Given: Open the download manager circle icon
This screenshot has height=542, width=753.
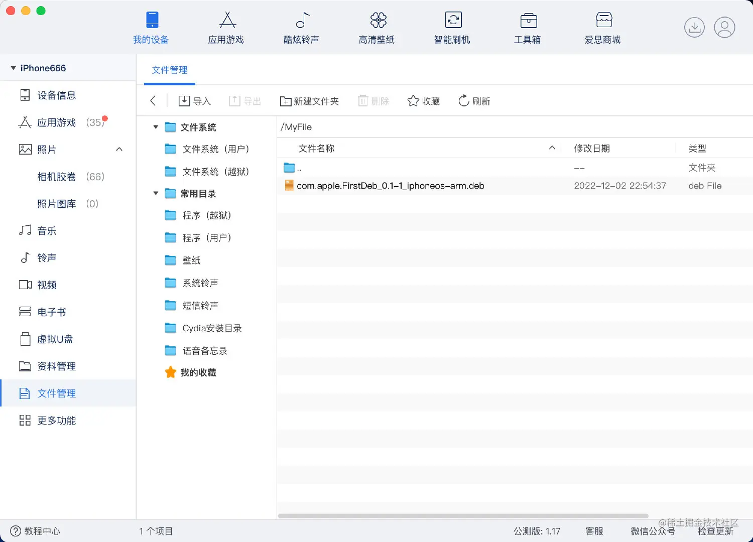Looking at the screenshot, I should (x=694, y=27).
